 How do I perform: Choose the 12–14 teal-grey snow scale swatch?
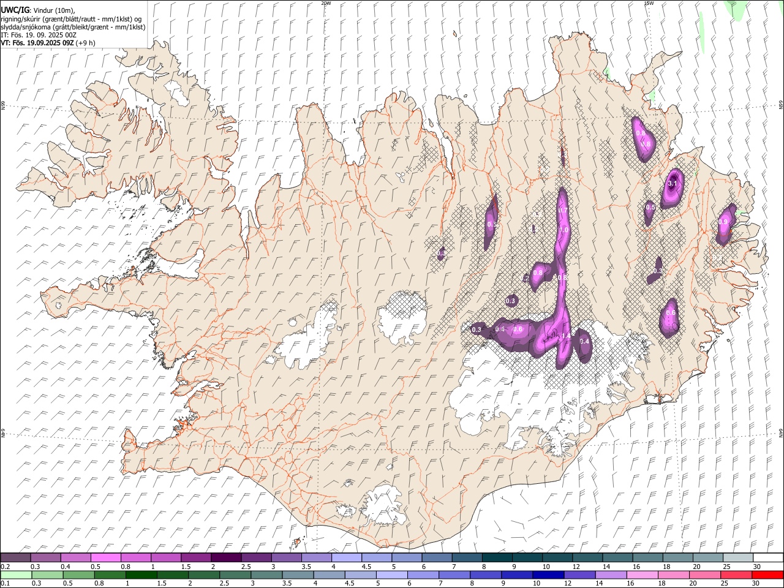click(x=587, y=558)
